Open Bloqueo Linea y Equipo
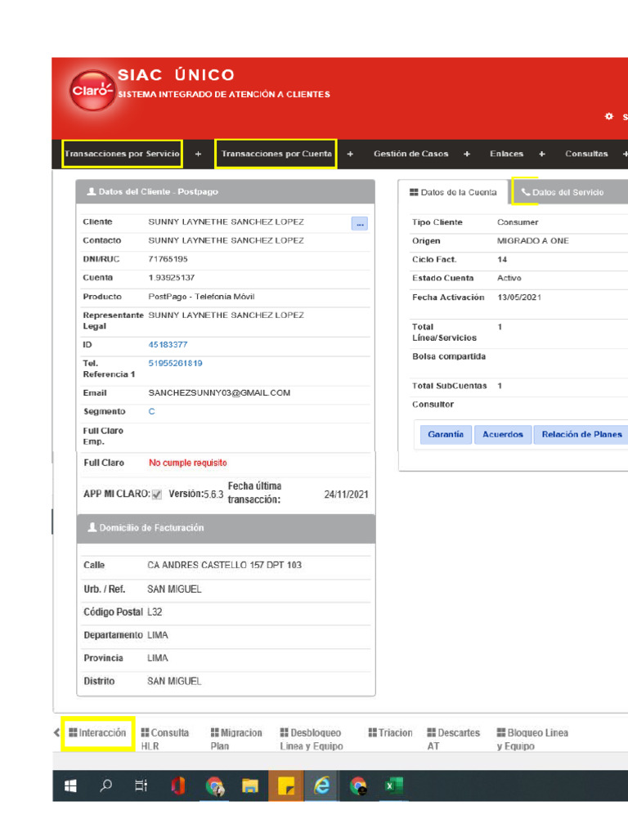Viewport: 628px width, 837px height. (x=532, y=739)
